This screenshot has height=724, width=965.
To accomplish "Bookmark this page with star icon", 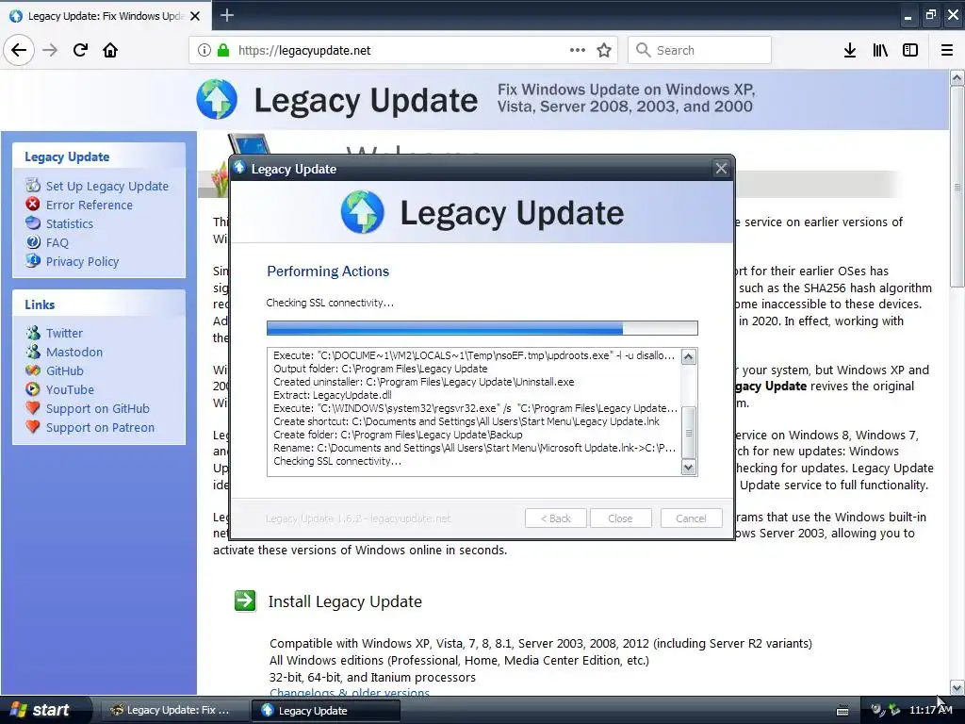I will tap(604, 50).
